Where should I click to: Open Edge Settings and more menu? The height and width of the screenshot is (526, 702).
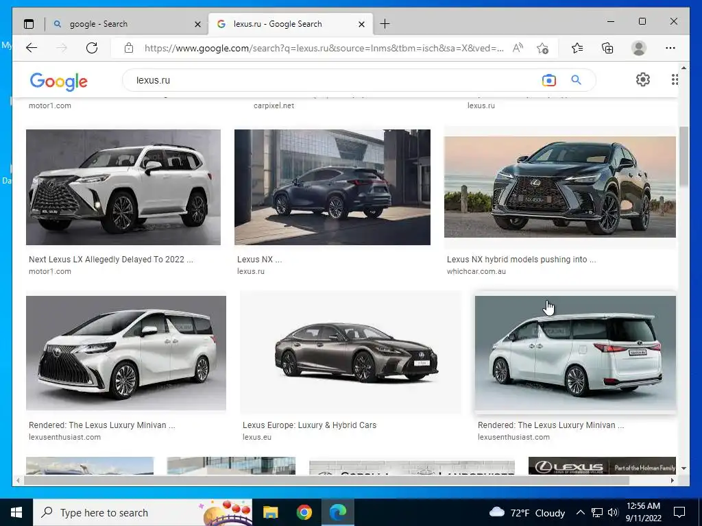670,48
